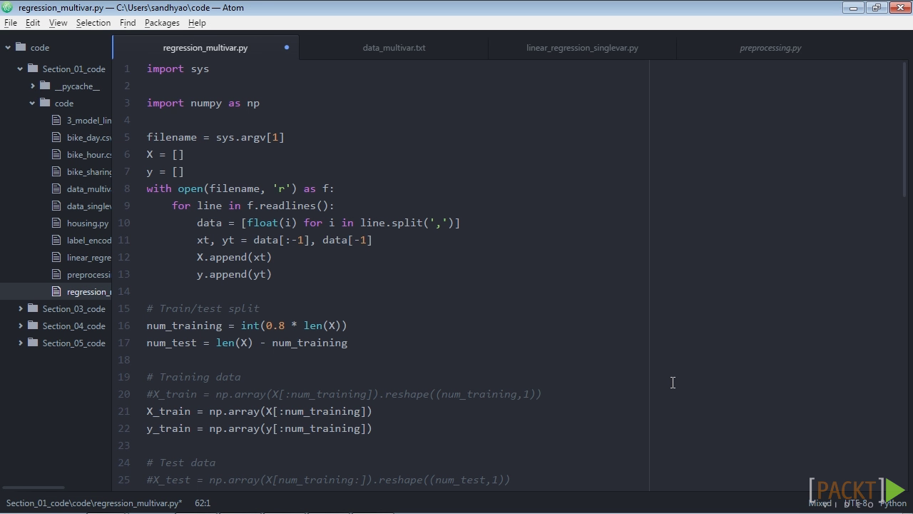Open the Packages menu
The image size is (913, 514).
click(162, 23)
